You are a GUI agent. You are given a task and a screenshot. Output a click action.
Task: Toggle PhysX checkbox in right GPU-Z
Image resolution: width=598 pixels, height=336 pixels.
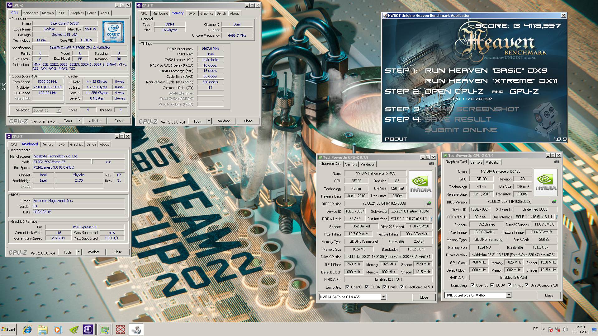click(x=510, y=285)
